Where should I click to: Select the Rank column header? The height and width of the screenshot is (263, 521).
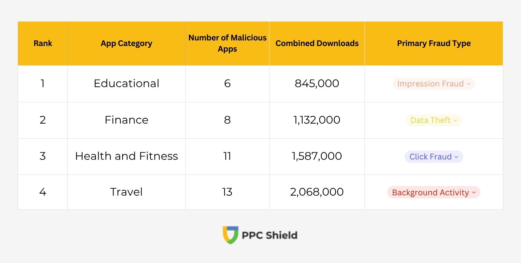[x=43, y=43]
